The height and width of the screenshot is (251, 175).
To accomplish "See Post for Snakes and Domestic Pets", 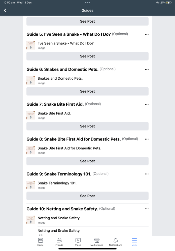I will click(88, 91).
